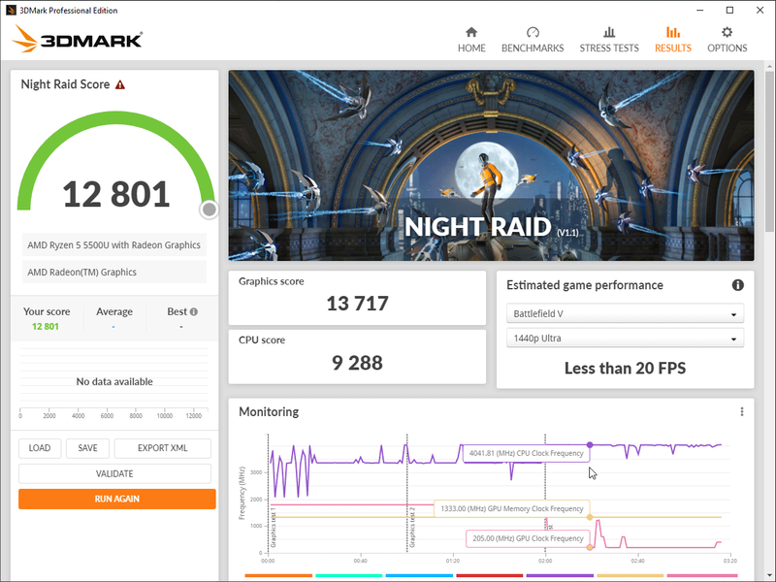Click the SAVE button
Image resolution: width=776 pixels, height=582 pixels.
click(87, 448)
